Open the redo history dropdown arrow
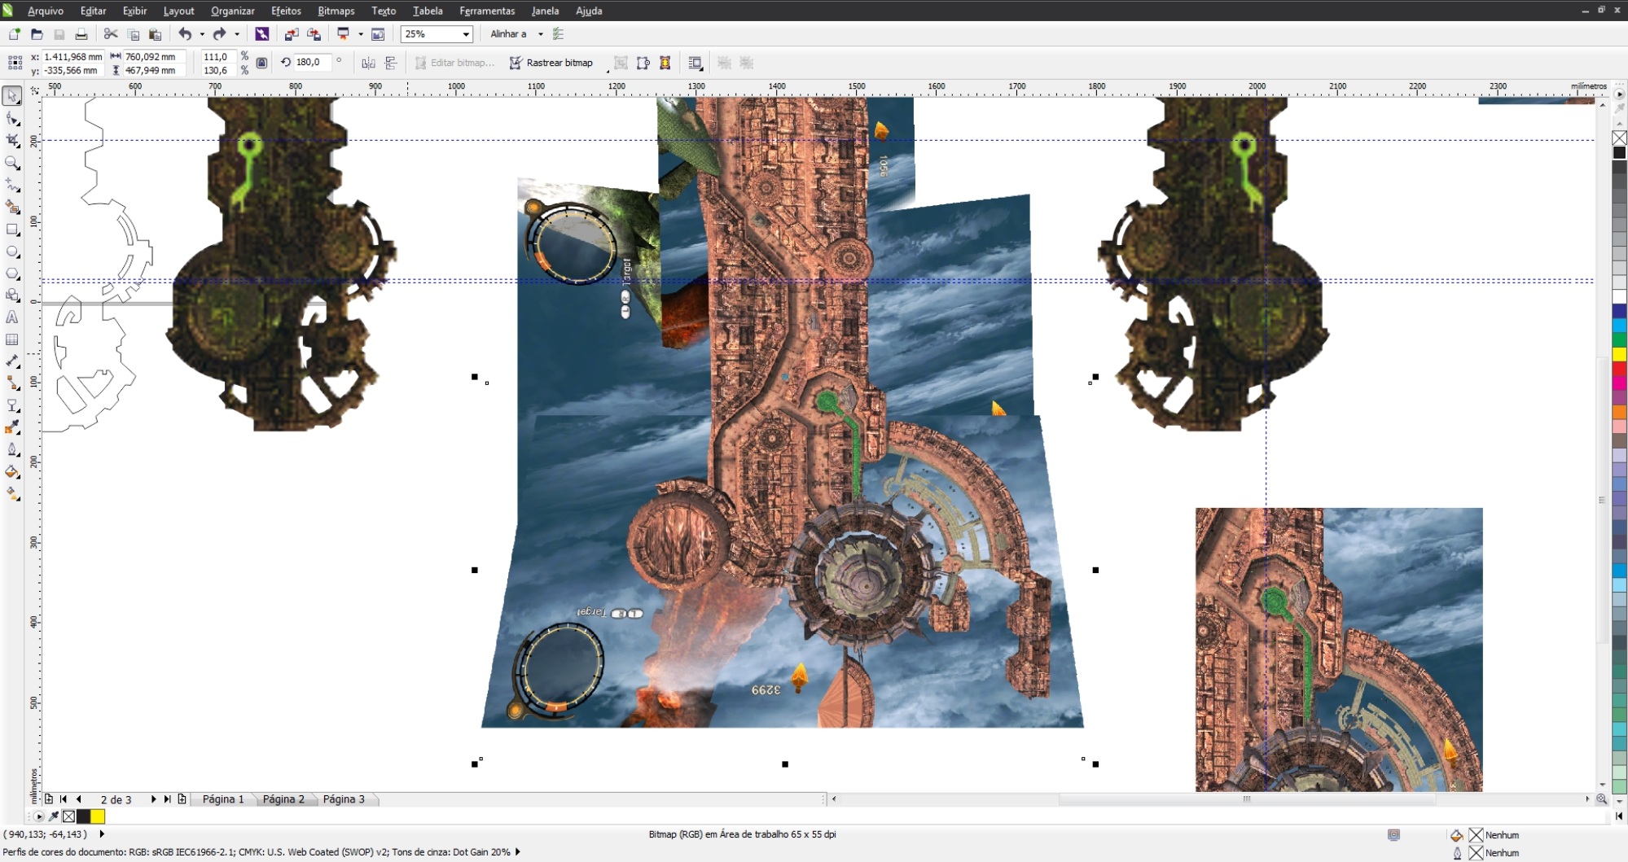Viewport: 1628px width, 862px height. pos(236,34)
